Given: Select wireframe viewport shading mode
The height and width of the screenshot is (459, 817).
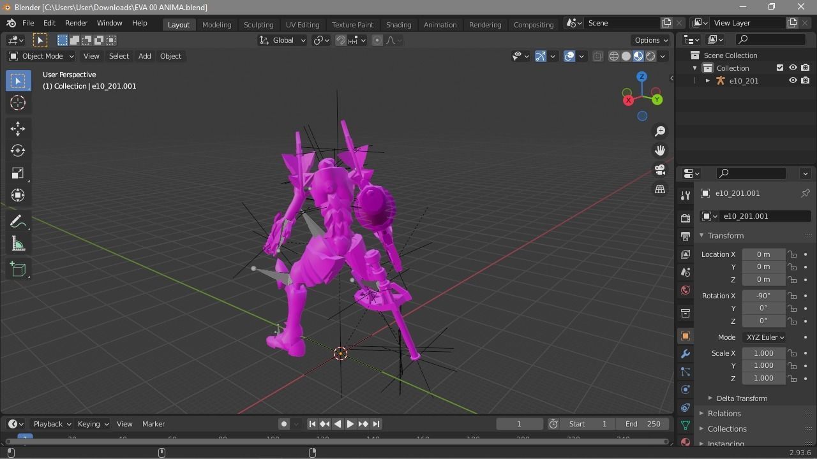Looking at the screenshot, I should click(614, 56).
